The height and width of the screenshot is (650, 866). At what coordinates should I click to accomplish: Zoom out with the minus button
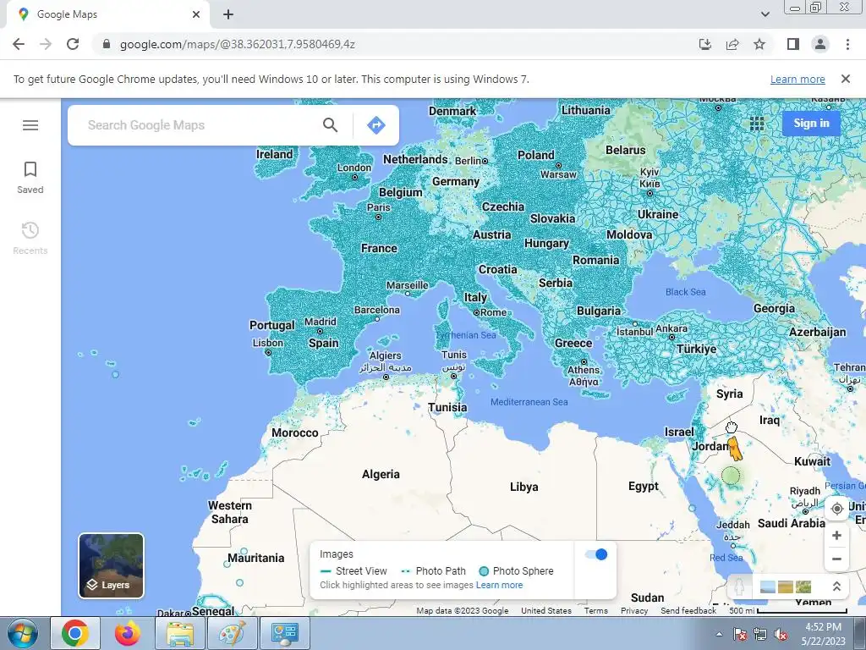coord(836,559)
